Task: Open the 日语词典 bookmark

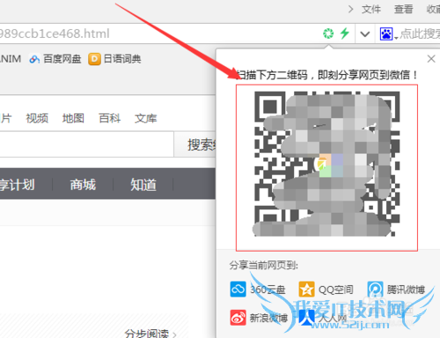Action: 114,59
